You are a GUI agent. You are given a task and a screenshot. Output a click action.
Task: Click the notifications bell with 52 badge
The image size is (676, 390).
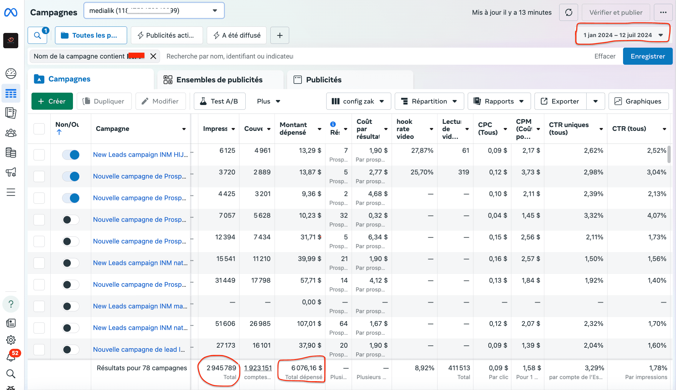pos(11,357)
